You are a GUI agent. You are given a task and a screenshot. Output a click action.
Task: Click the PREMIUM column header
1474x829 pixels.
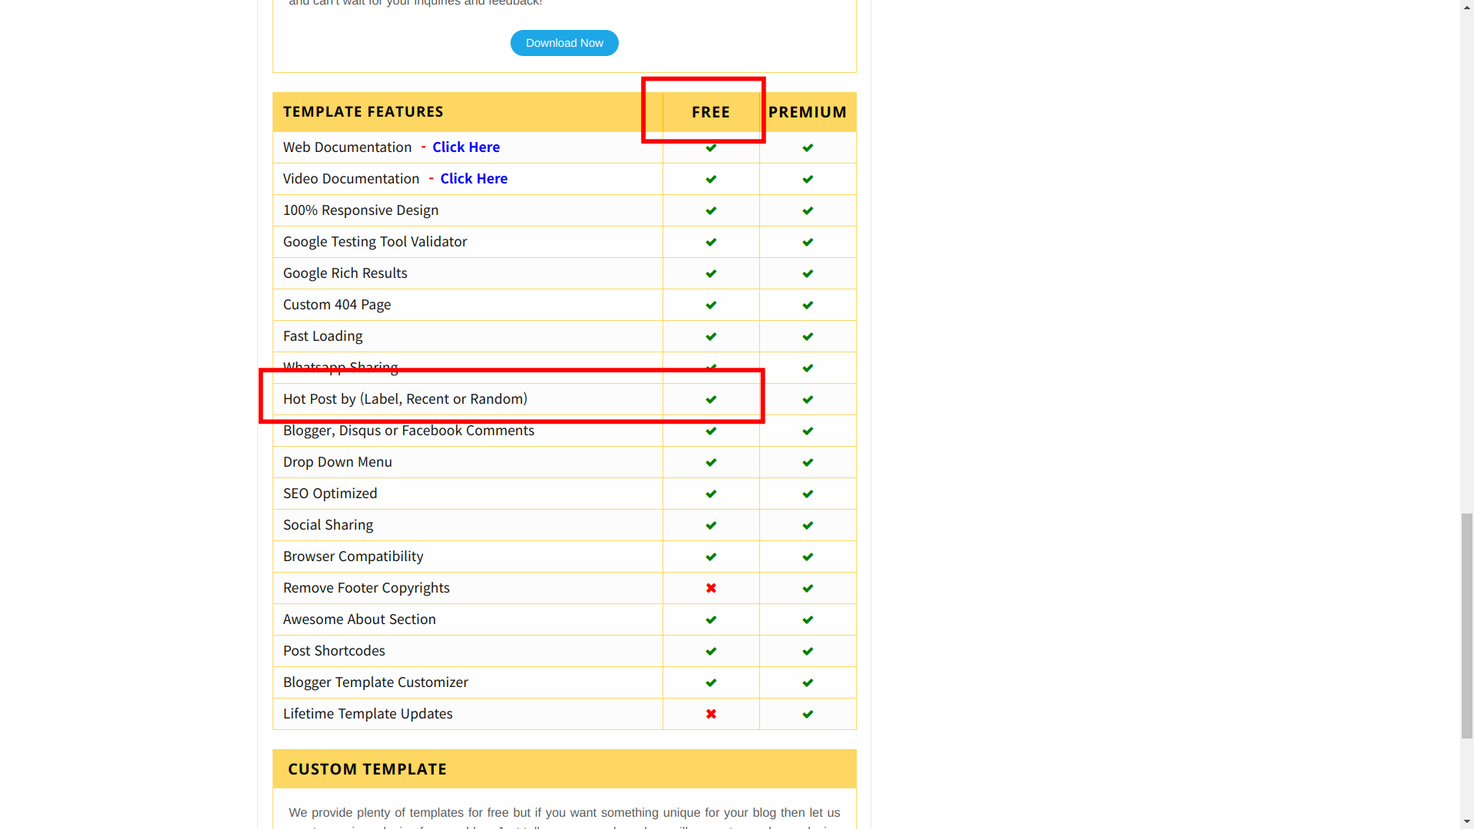[x=808, y=112]
